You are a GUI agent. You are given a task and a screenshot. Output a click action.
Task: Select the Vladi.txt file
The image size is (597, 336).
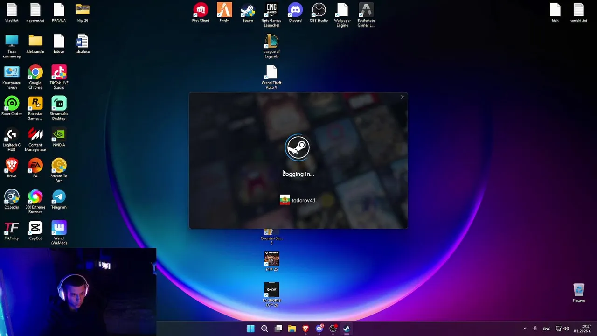(12, 13)
